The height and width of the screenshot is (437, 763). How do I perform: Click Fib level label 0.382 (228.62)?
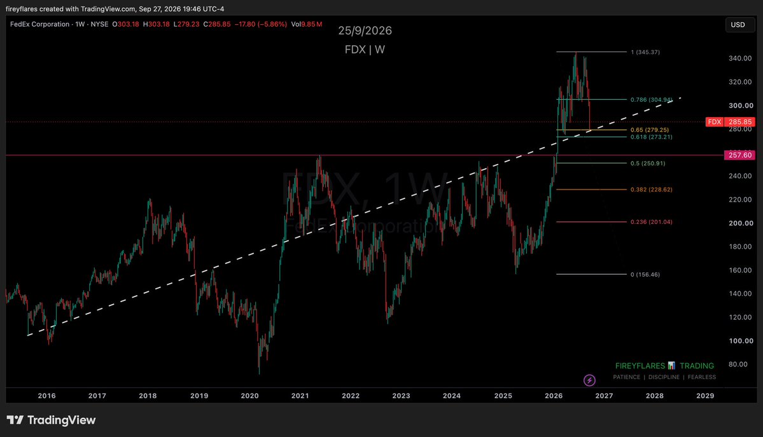pyautogui.click(x=652, y=190)
